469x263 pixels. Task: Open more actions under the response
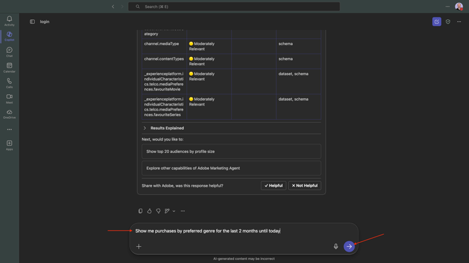click(183, 211)
